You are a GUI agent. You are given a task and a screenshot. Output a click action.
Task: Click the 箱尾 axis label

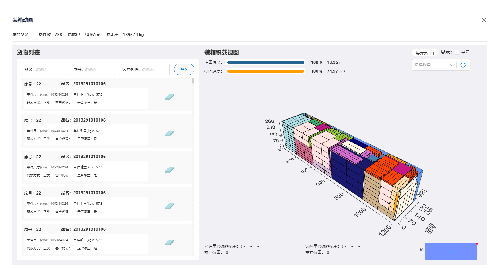(430, 228)
